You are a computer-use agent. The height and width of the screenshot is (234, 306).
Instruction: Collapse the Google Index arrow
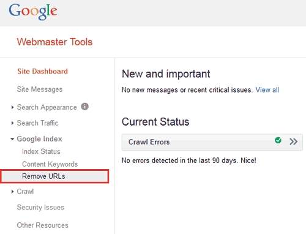[12, 139]
